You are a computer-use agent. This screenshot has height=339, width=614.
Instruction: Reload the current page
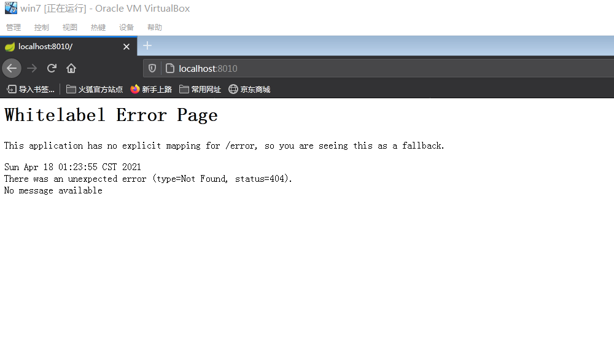click(x=52, y=69)
